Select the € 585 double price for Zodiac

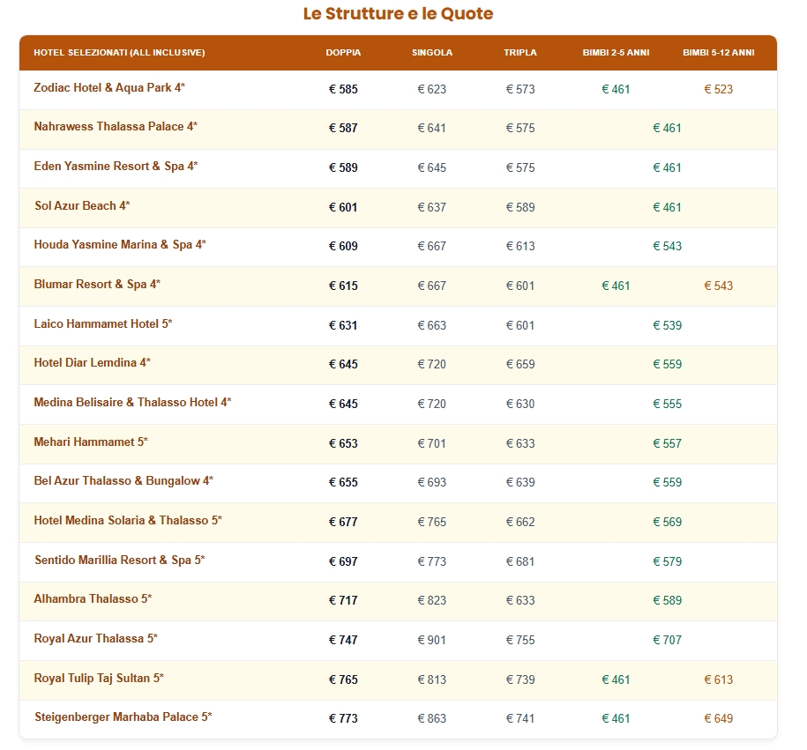[x=343, y=89]
